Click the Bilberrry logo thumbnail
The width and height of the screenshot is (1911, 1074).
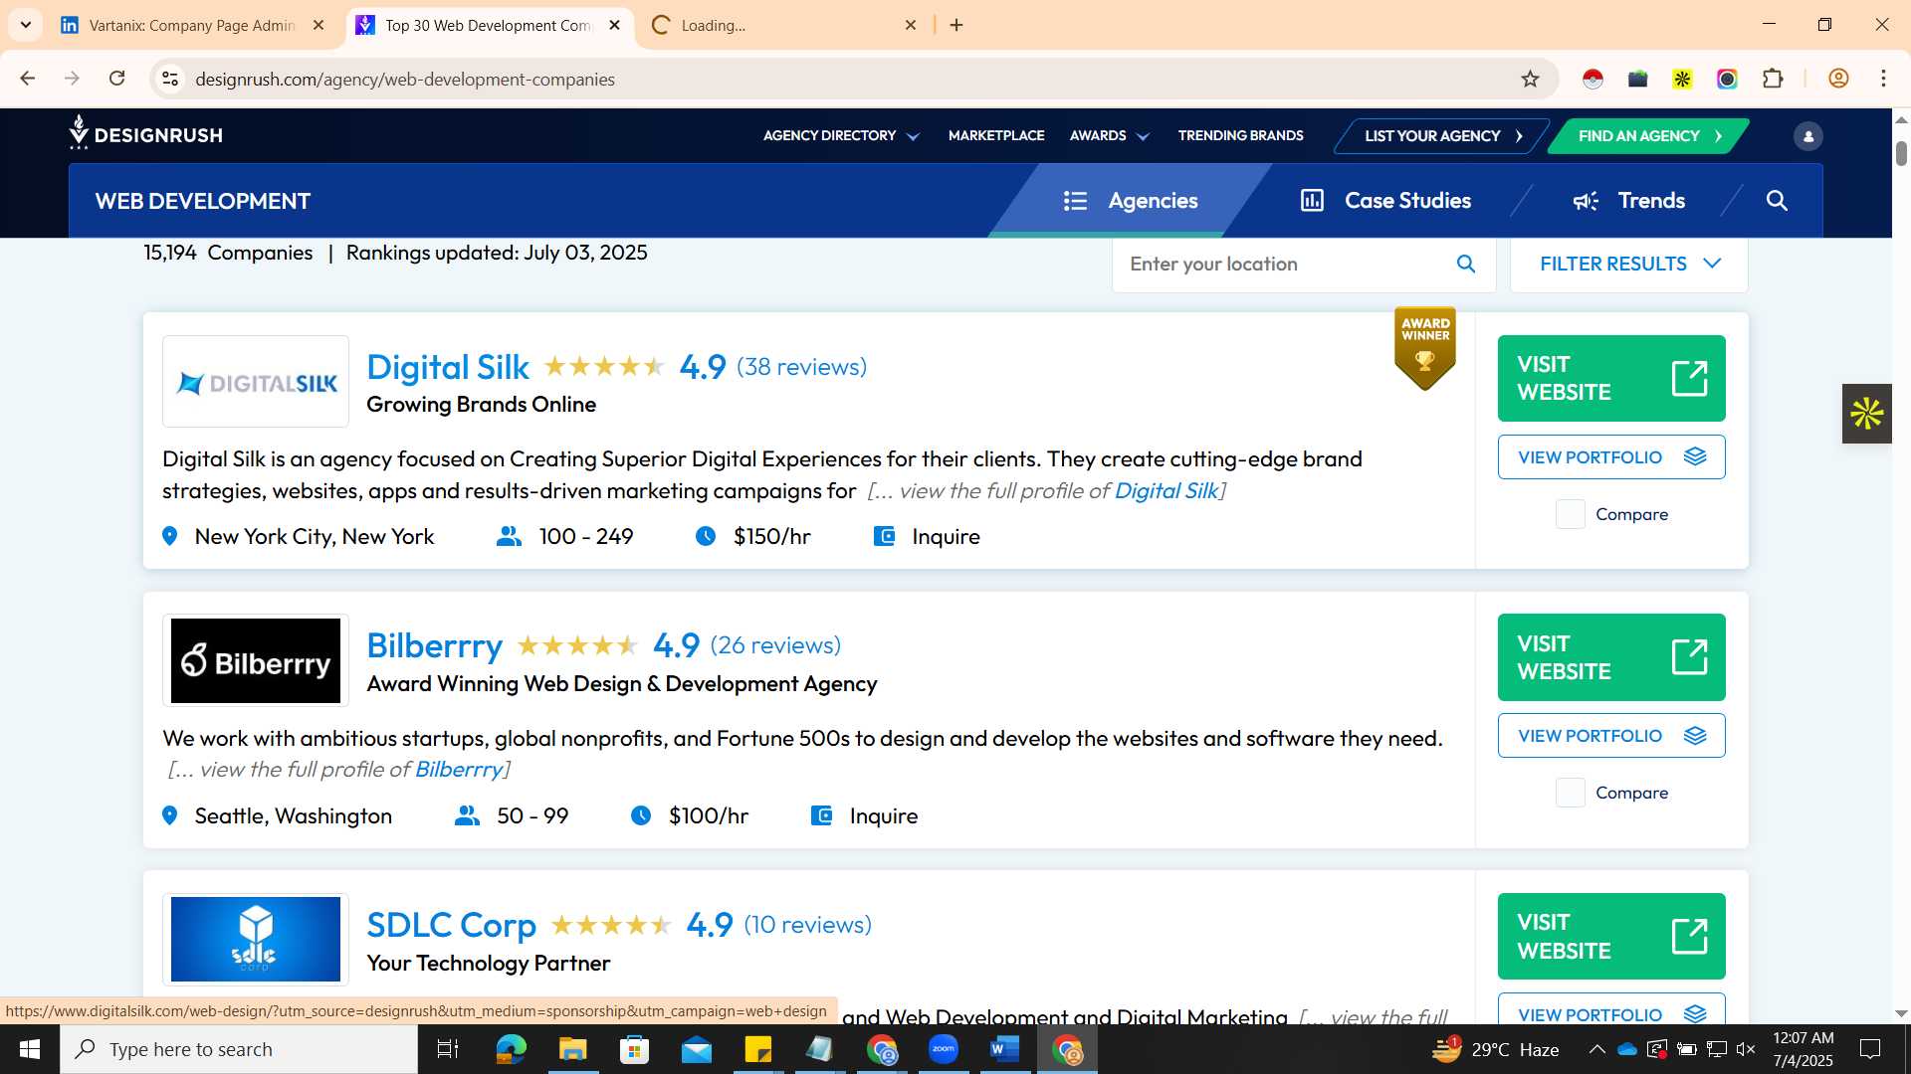point(256,660)
